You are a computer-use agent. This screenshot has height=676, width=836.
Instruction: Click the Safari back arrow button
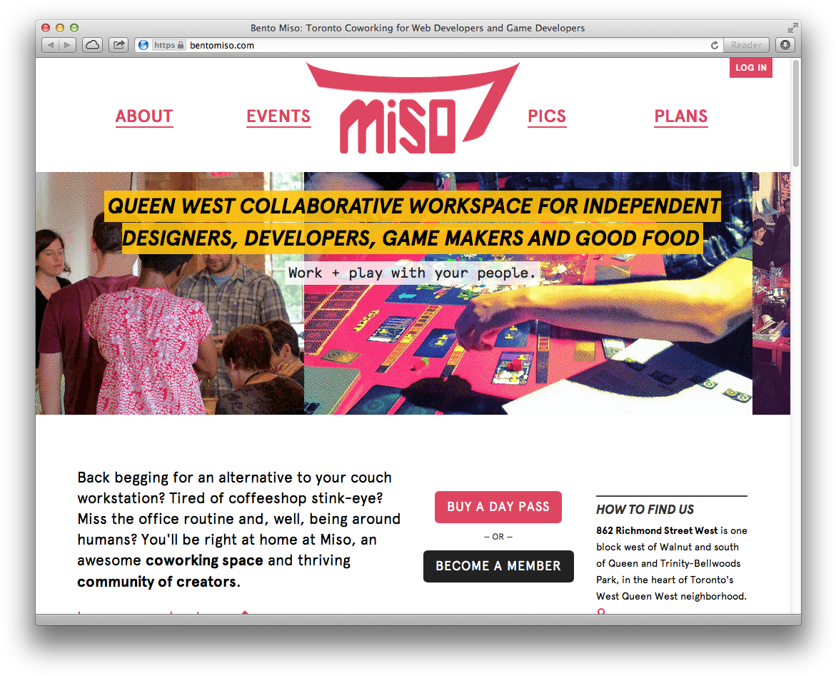[50, 45]
